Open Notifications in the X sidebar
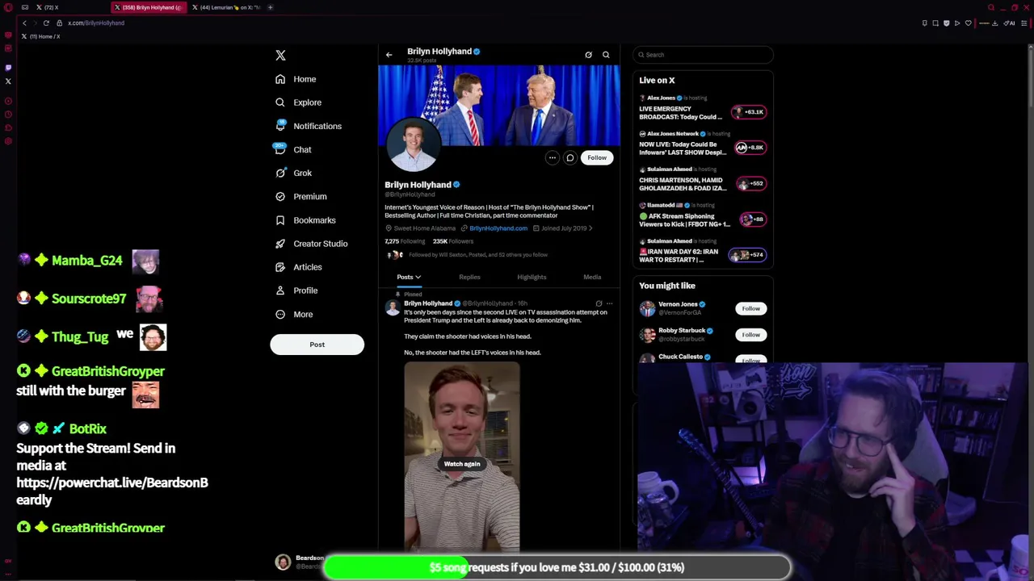 (308, 126)
